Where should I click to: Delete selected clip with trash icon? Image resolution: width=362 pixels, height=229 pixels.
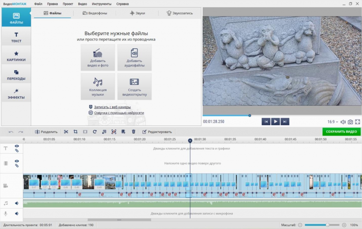tap(133, 132)
